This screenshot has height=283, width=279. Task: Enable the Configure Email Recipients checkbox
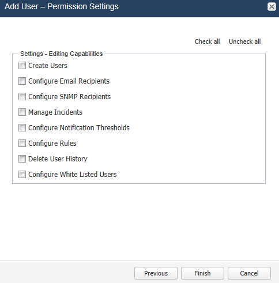(x=22, y=81)
